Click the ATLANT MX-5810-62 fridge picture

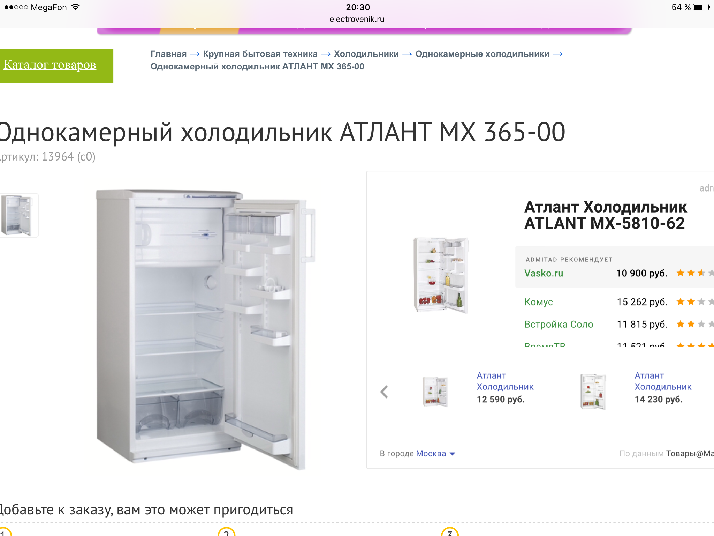pyautogui.click(x=441, y=275)
